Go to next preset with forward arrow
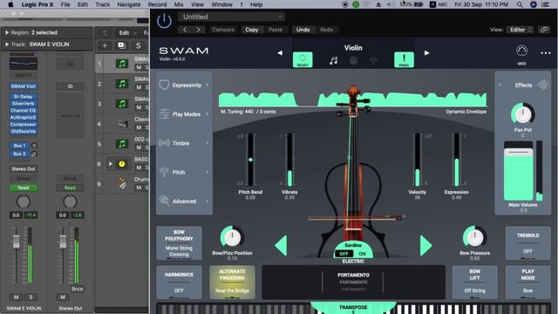The width and height of the screenshot is (558, 314). [x=198, y=30]
